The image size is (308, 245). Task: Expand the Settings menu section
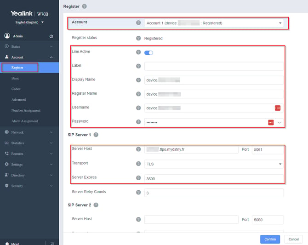pos(29,165)
